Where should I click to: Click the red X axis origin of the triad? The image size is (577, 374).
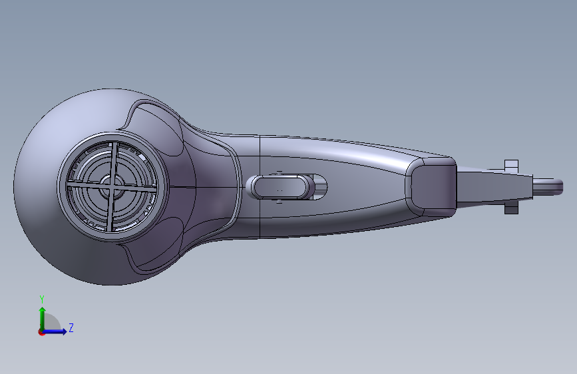click(41, 332)
